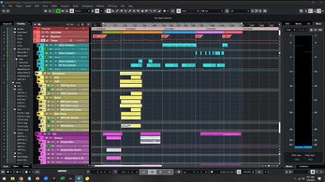Switch to the Inspector tab
Image resolution: width=325 pixels, height=182 pixels.
pos(7,24)
